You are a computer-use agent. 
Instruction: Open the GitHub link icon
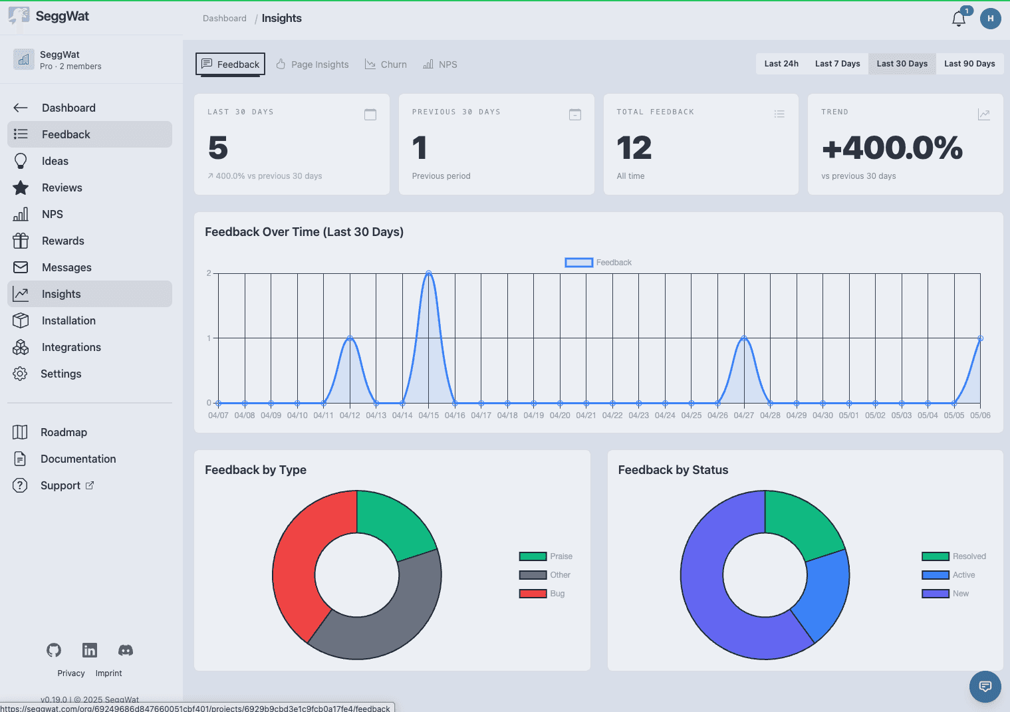click(x=54, y=650)
